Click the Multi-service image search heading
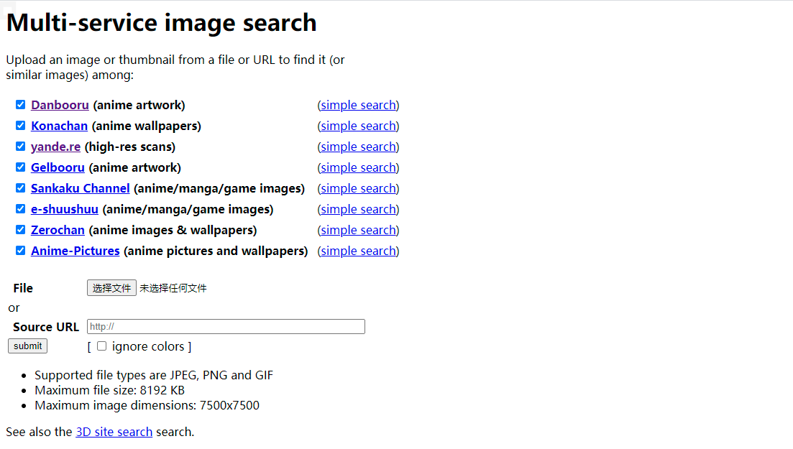The width and height of the screenshot is (793, 449). [x=161, y=23]
